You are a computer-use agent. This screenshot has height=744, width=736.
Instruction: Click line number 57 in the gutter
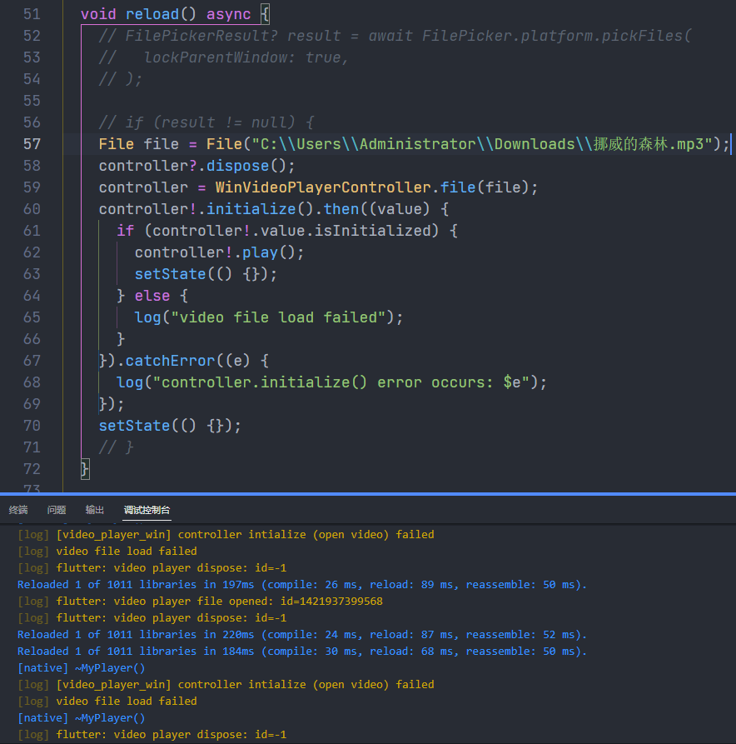coord(32,144)
